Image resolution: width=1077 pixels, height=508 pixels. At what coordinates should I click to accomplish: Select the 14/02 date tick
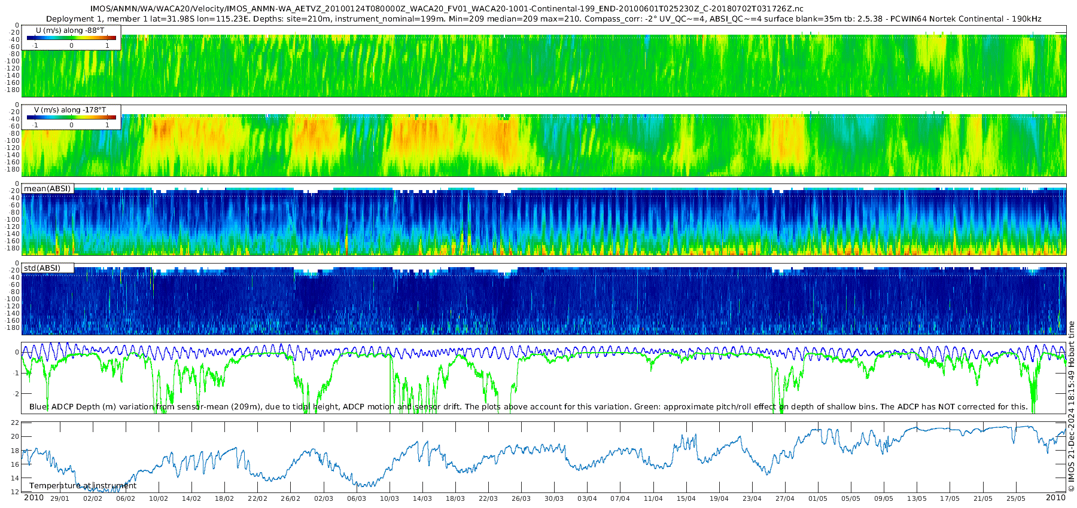tap(191, 499)
